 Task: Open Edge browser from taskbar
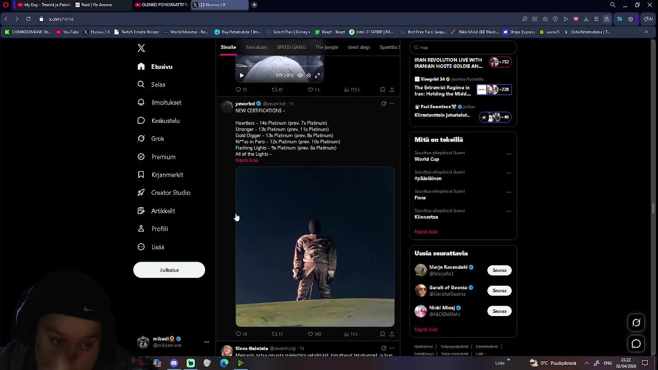click(224, 363)
